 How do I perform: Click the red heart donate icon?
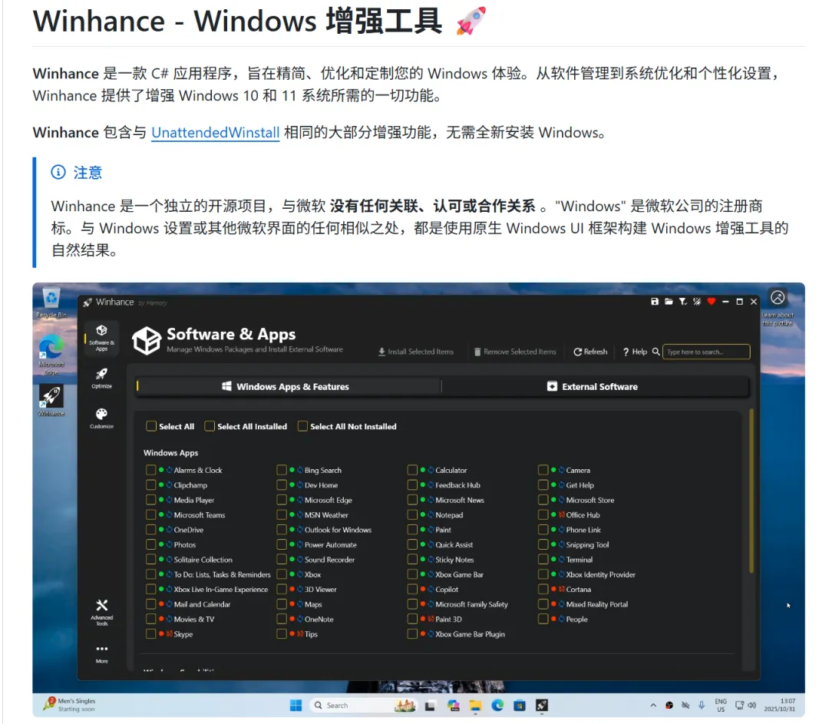pos(711,302)
